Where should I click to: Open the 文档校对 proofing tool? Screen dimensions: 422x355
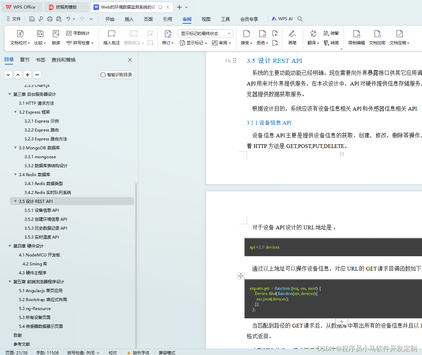tap(20, 38)
